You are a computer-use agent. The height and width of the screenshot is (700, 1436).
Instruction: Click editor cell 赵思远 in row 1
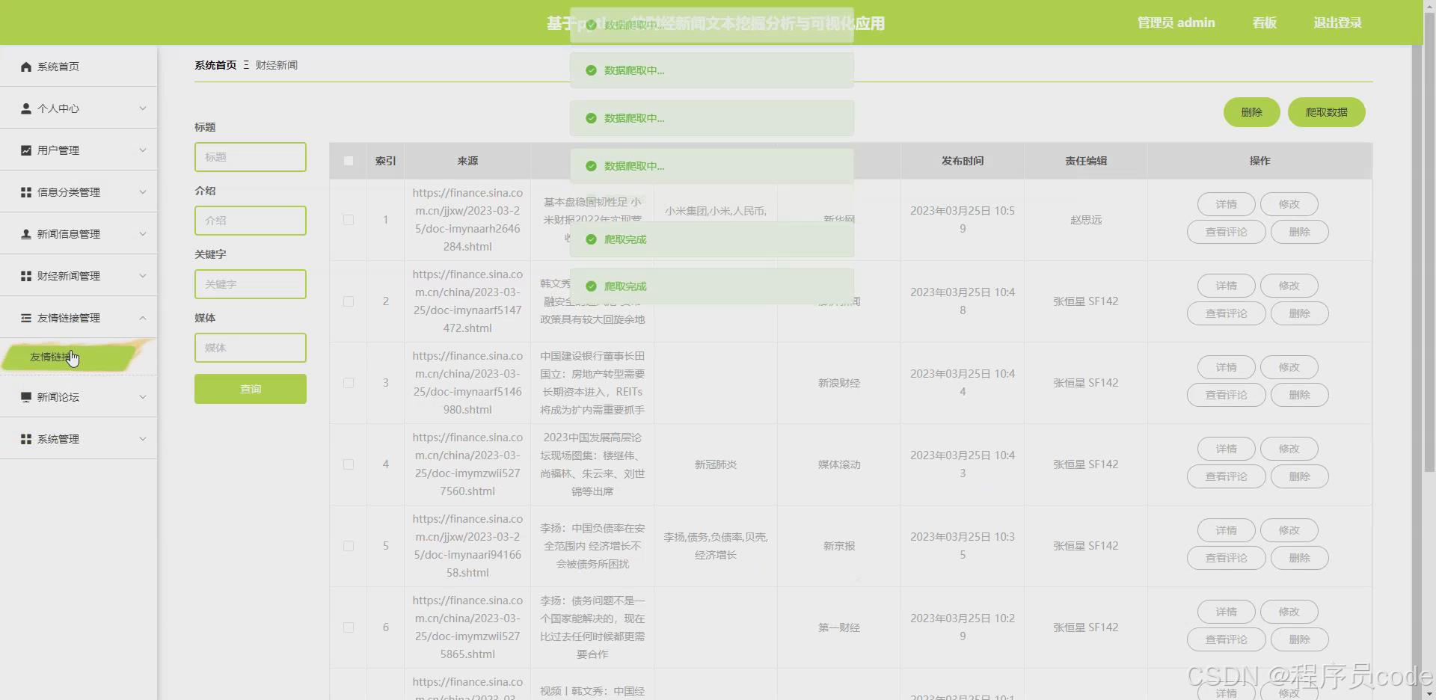pyautogui.click(x=1086, y=220)
